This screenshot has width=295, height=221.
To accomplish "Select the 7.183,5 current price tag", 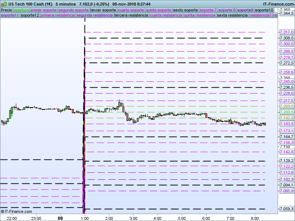I will 287,124.
